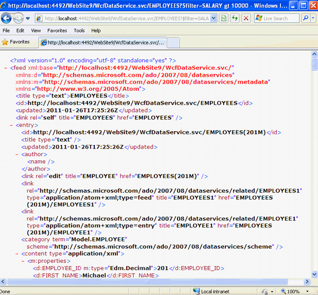The height and width of the screenshot is (295, 318).
Task: Click the vertical scrollbar thumb
Action: coord(314,64)
